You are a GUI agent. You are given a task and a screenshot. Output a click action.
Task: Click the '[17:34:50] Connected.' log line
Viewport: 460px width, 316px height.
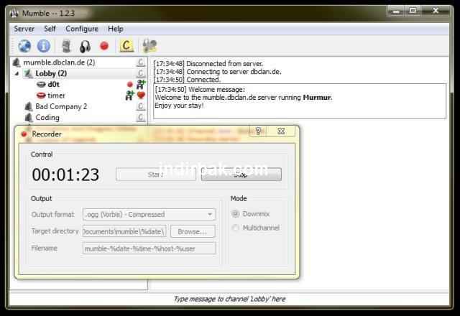[187, 80]
